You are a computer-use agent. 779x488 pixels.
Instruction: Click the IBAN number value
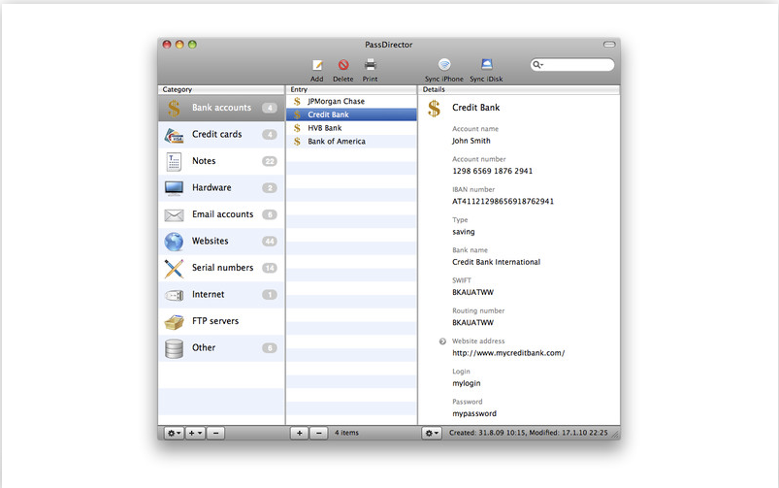point(503,201)
